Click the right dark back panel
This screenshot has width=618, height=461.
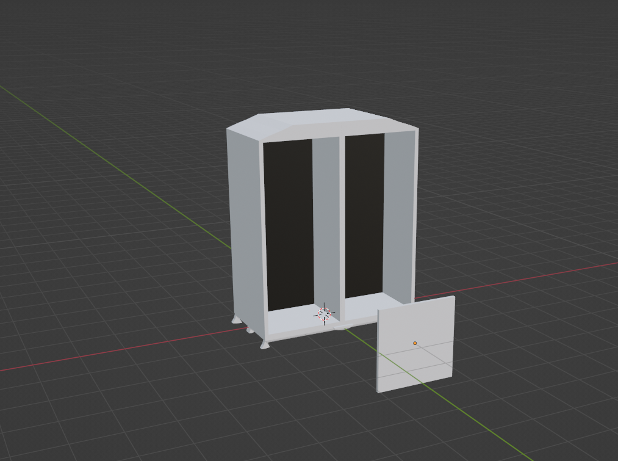364,214
